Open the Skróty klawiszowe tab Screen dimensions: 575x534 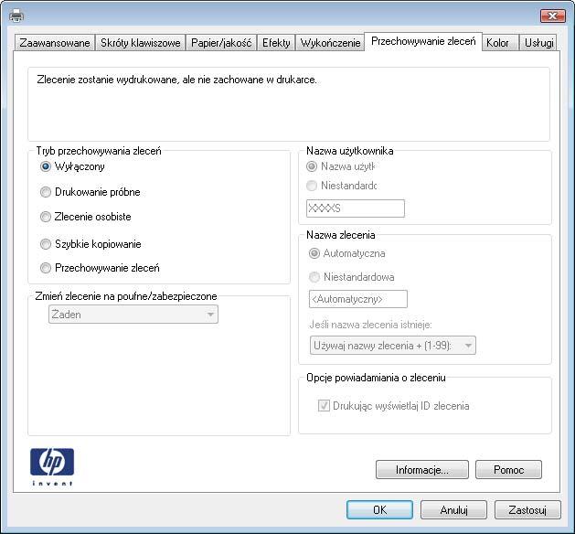(x=141, y=43)
